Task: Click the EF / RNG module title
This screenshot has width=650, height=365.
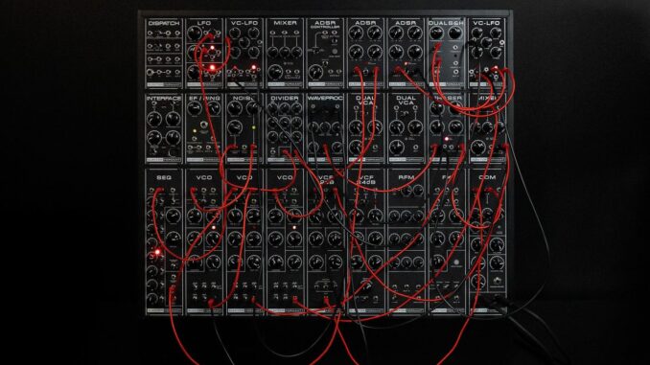Action: pos(204,99)
